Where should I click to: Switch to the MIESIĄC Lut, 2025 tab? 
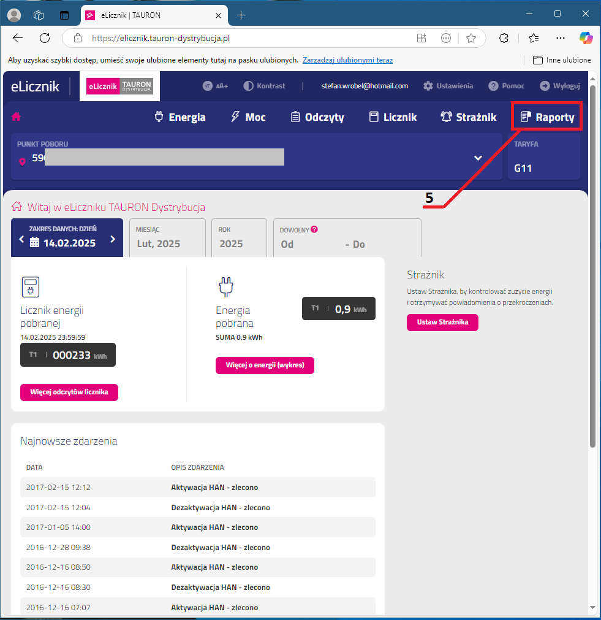167,238
